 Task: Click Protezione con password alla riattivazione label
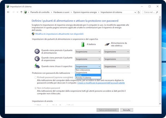[x=51, y=73]
